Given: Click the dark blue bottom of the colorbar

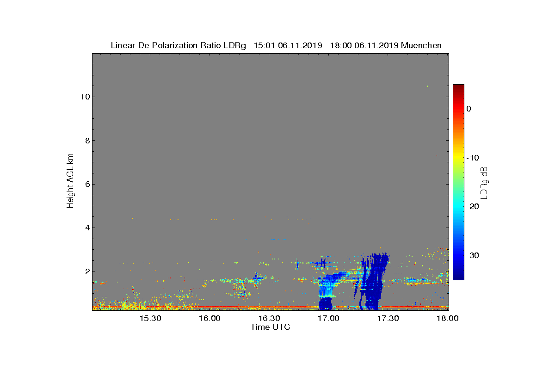Looking at the screenshot, I should 458,275.
